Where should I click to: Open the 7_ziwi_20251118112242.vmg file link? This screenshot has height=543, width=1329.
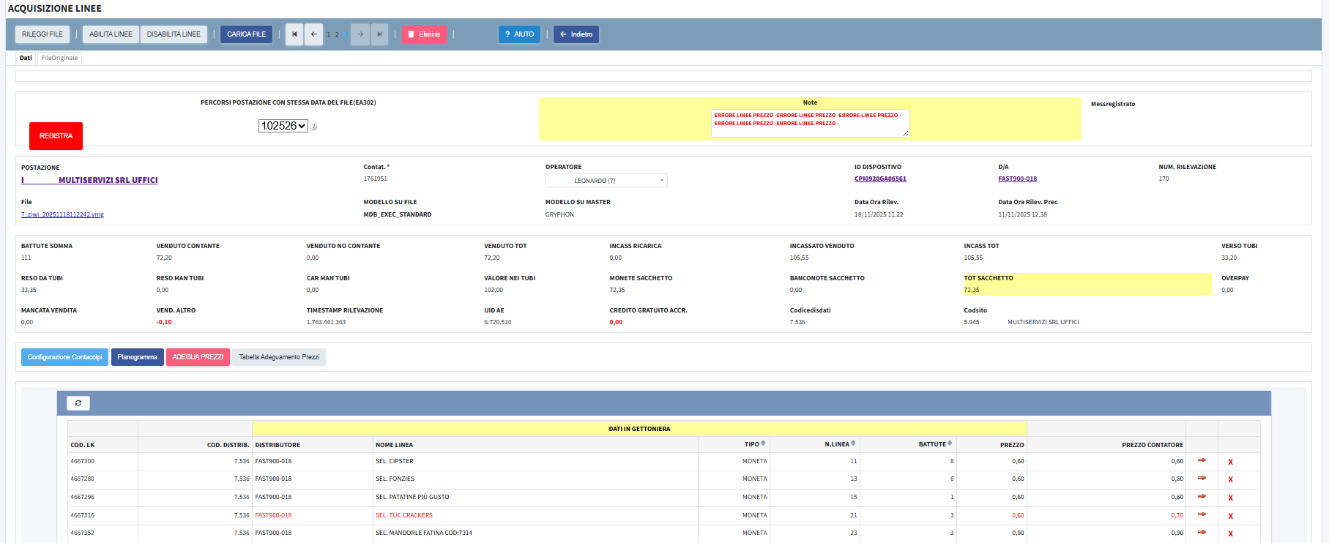[62, 214]
